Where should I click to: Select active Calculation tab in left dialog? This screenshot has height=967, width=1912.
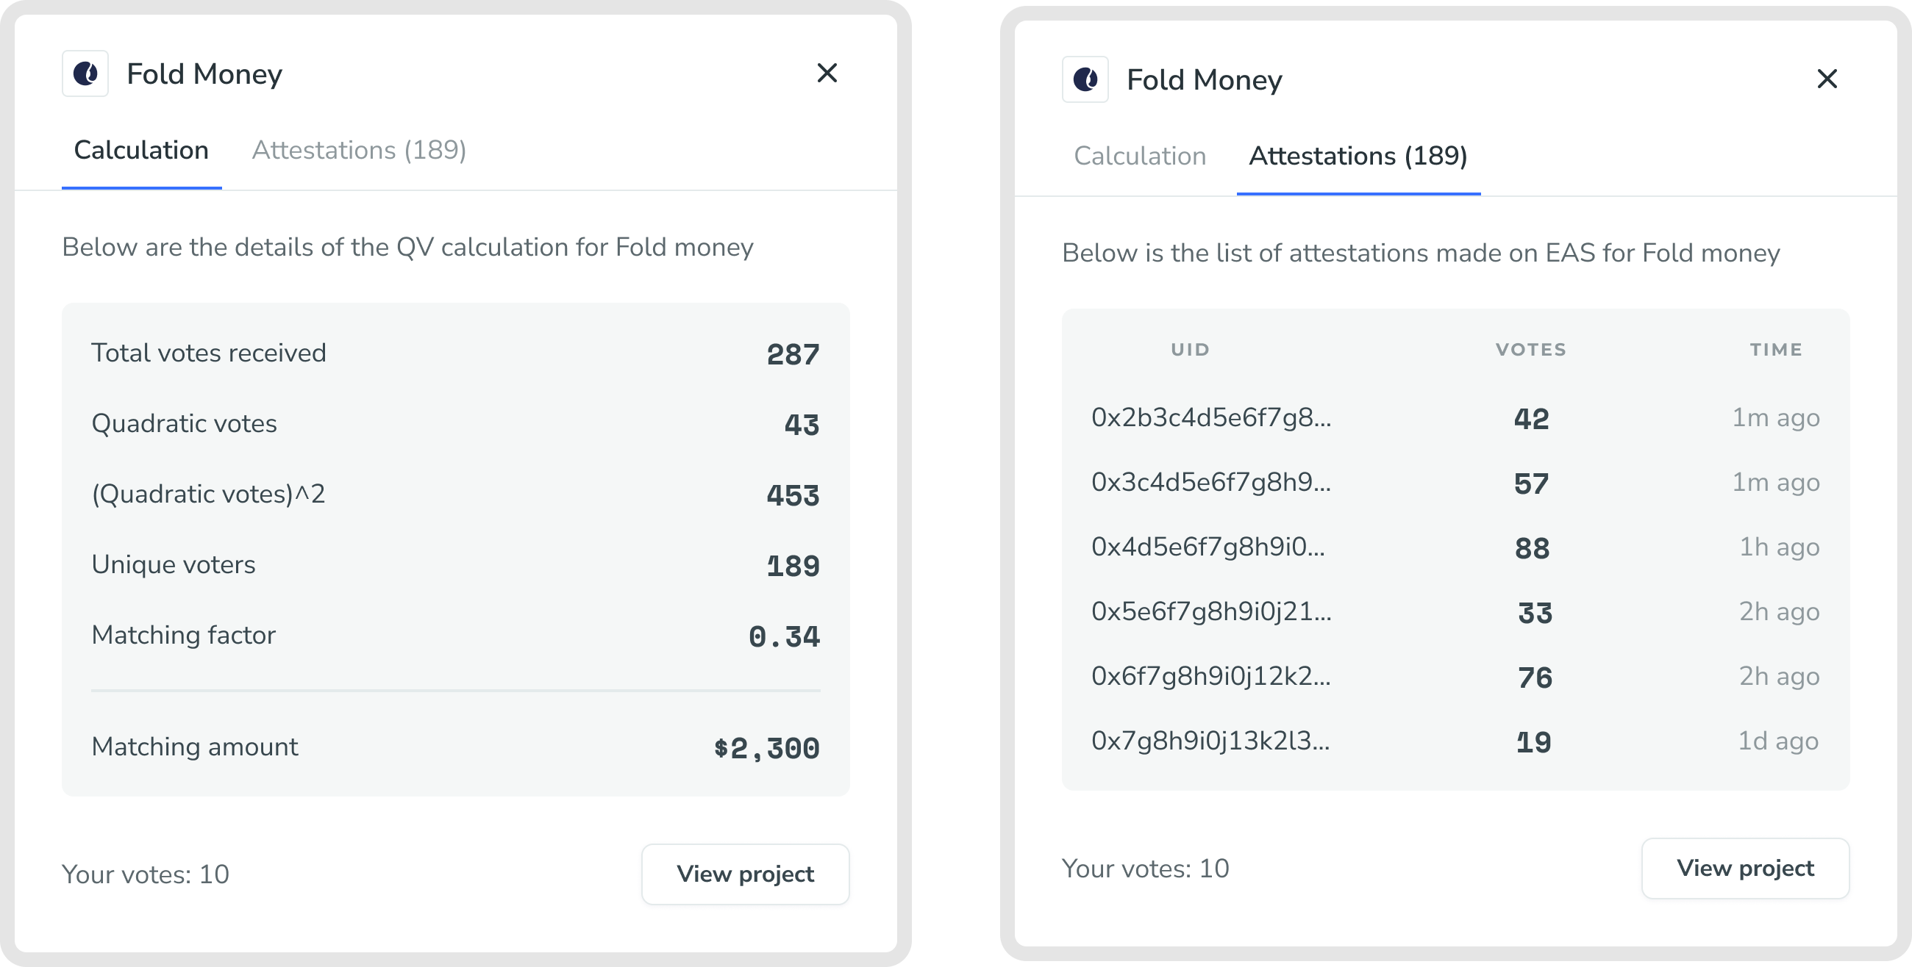pos(141,151)
